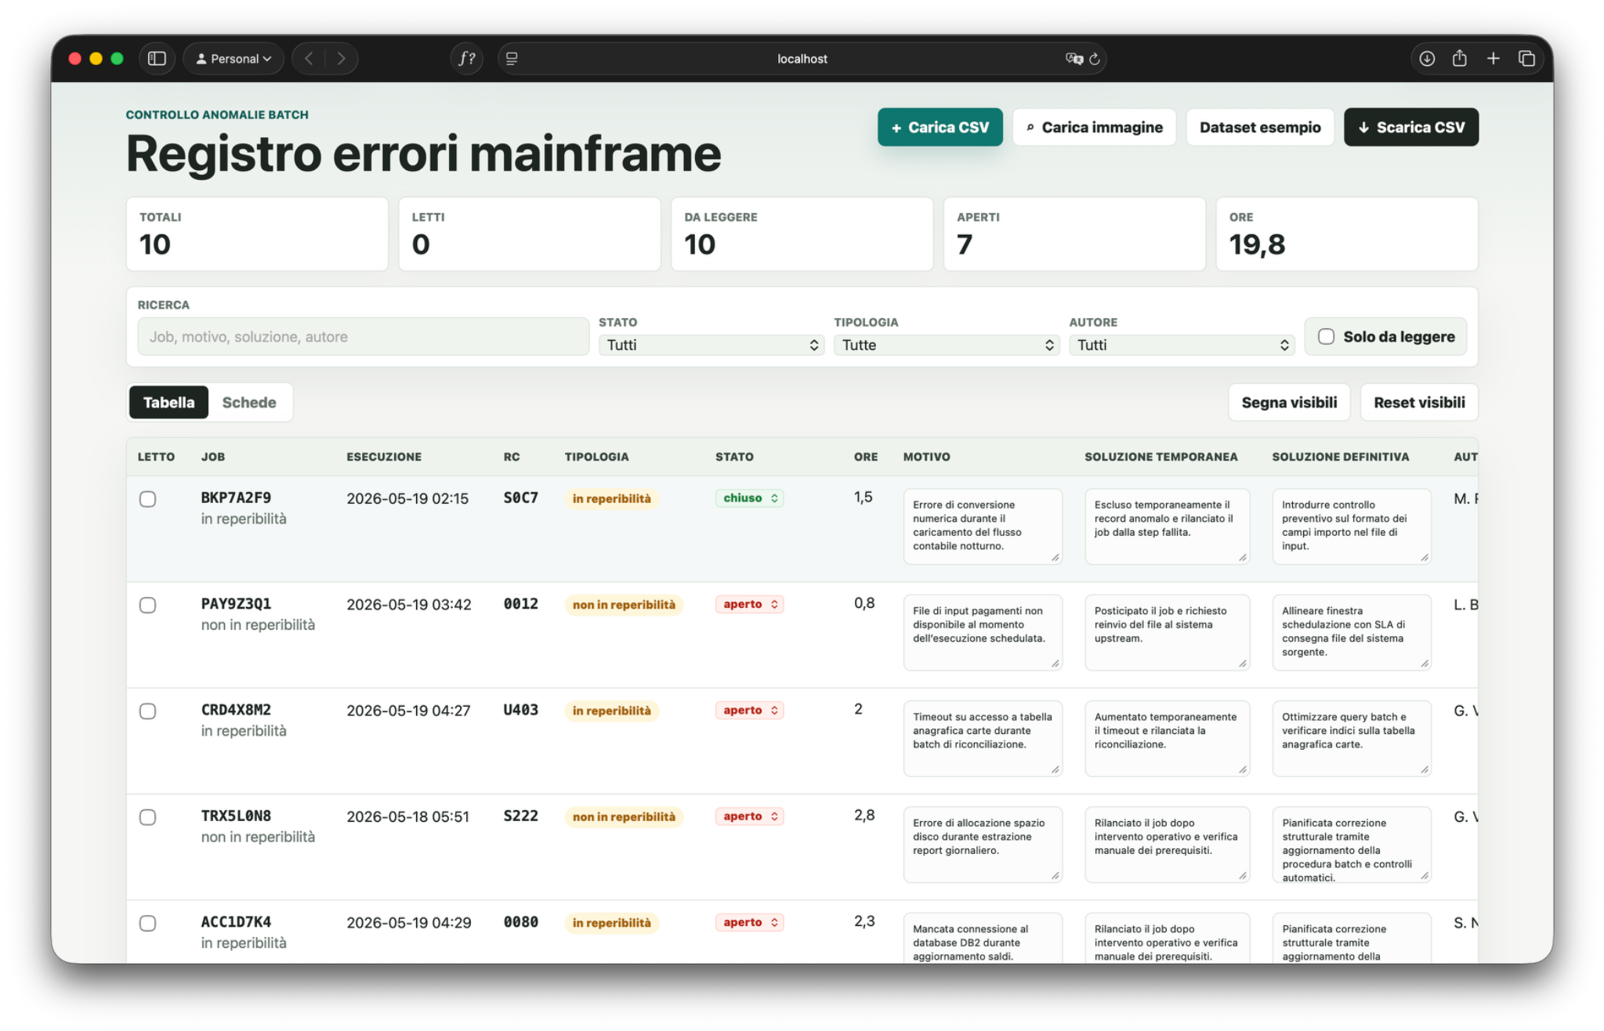This screenshot has height=1031, width=1604.
Task: Click the RC code U403
Action: (520, 710)
